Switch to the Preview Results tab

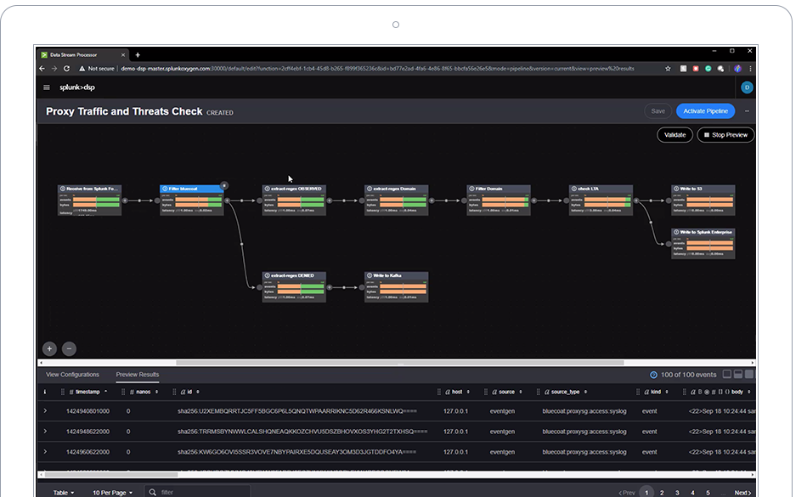138,375
